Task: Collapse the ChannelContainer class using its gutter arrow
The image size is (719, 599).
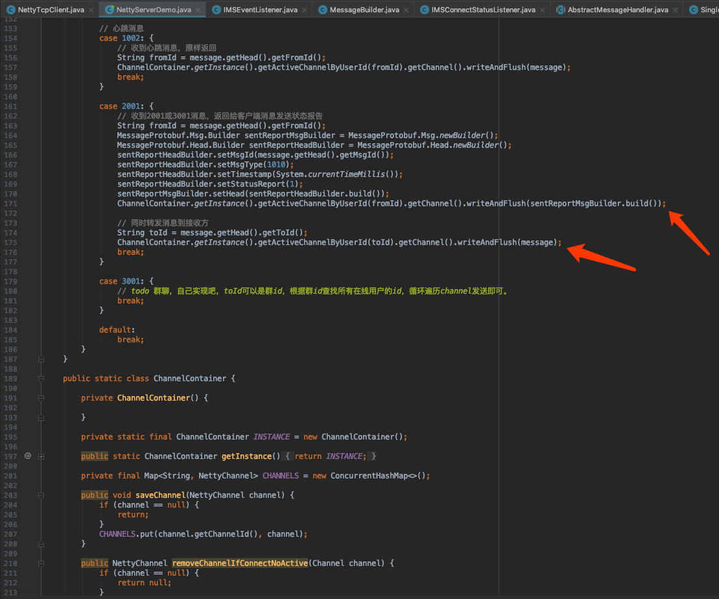Action: [x=41, y=378]
